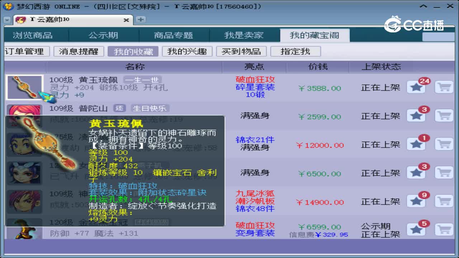Click price ¥3588.00
Image resolution: width=459 pixels, height=258 pixels.
(x=320, y=88)
